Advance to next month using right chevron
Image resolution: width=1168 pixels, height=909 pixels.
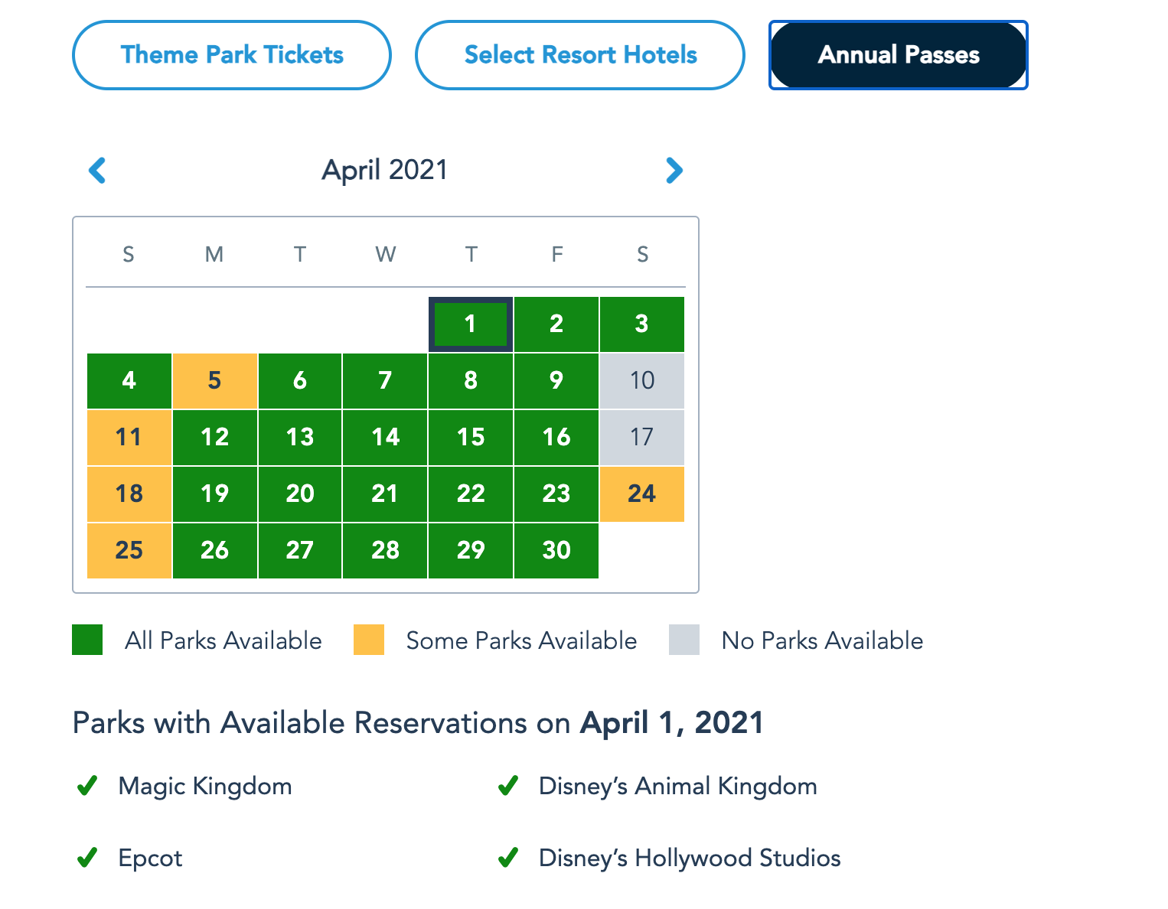tap(674, 170)
